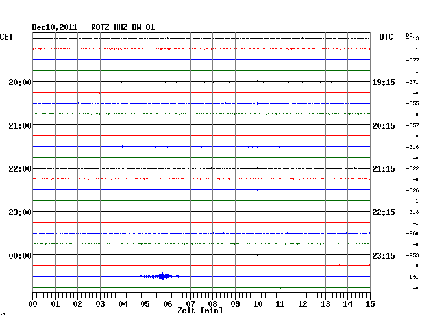This screenshot has width=422, height=321.
Task: Click minute 03 on the Zeit axis
Action: click(100, 304)
